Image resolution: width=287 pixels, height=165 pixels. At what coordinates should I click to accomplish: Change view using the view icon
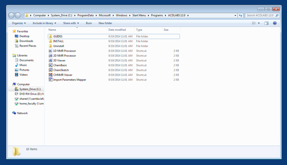(254, 23)
